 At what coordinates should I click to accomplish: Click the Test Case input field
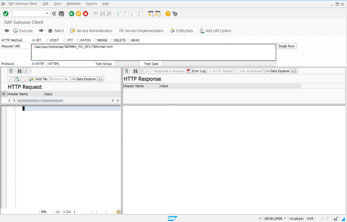[x=219, y=64]
